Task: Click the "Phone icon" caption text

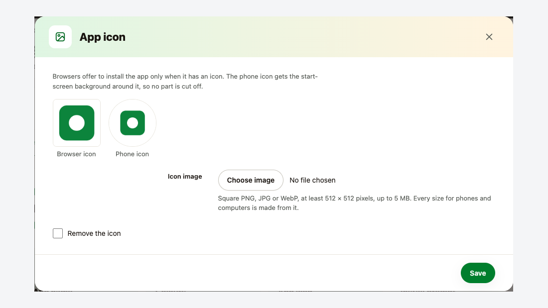Action: (x=132, y=154)
